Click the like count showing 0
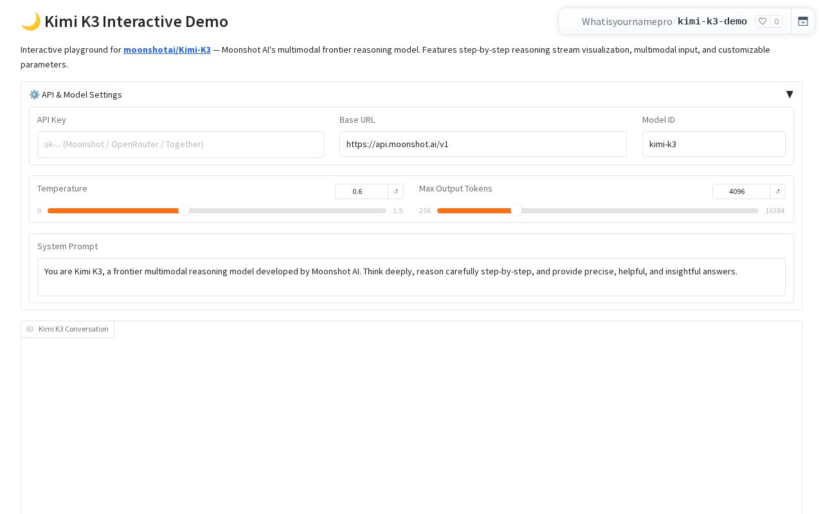This screenshot has height=514, width=823. pyautogui.click(x=776, y=21)
